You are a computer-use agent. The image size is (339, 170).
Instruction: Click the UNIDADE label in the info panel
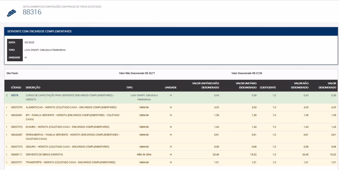(14, 58)
